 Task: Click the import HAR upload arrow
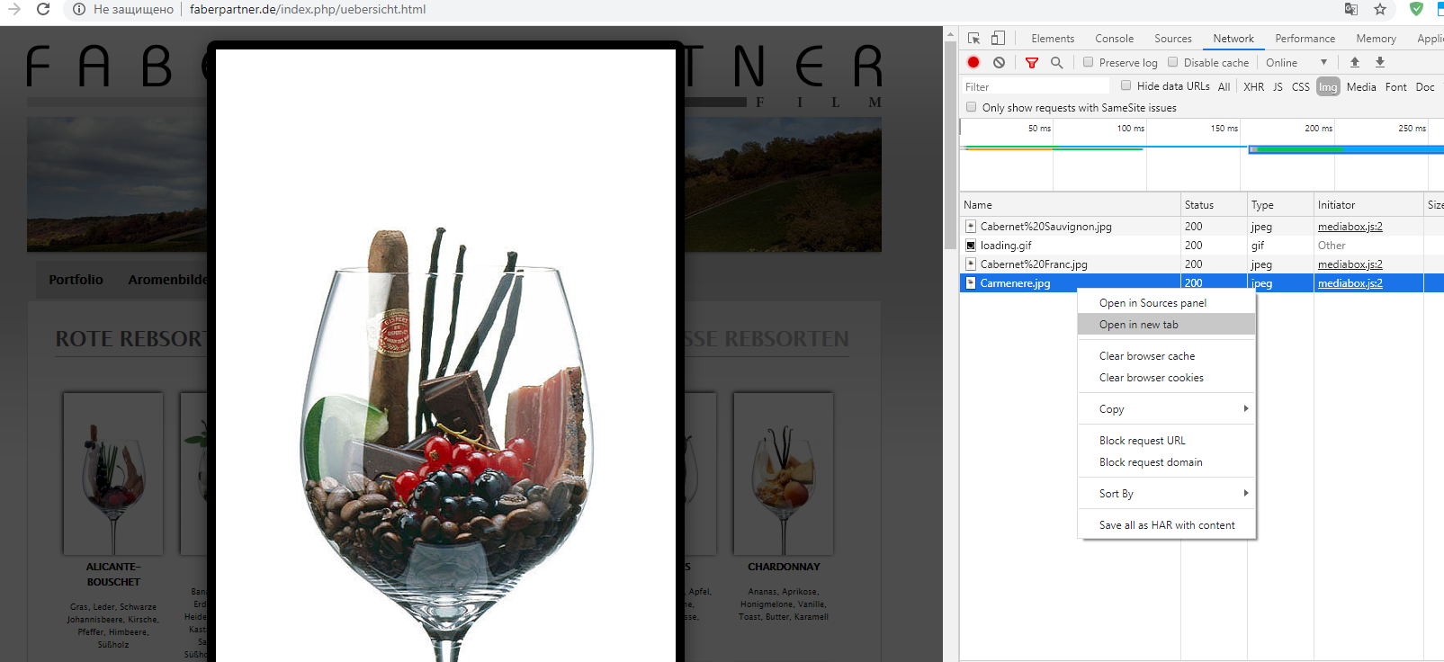(x=1355, y=62)
